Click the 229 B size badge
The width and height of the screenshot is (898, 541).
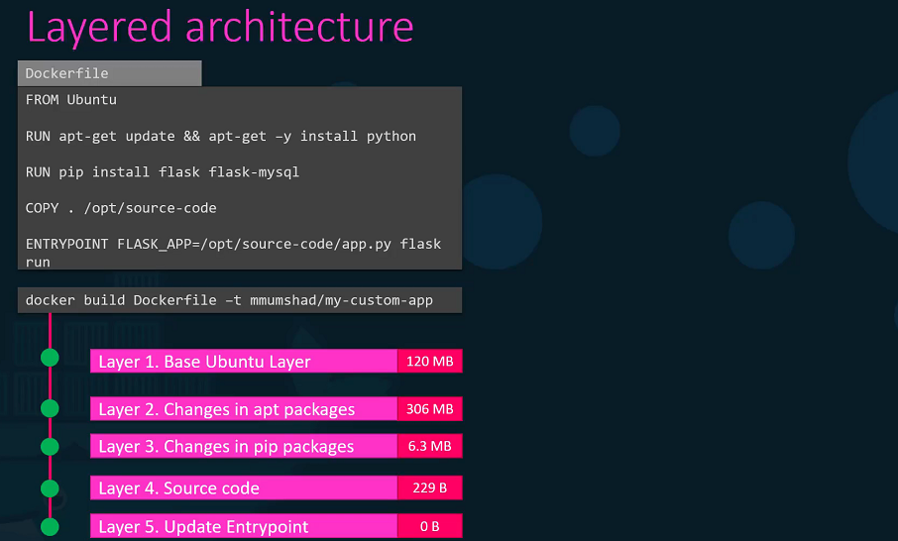[x=430, y=488]
